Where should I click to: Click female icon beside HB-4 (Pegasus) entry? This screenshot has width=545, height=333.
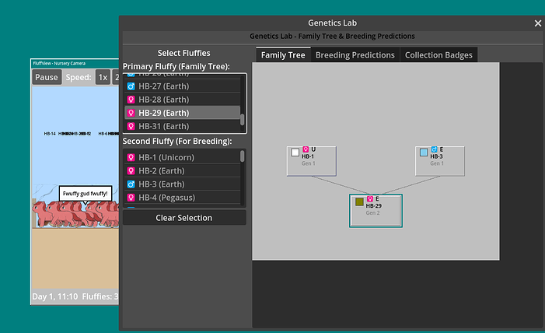pyautogui.click(x=131, y=198)
